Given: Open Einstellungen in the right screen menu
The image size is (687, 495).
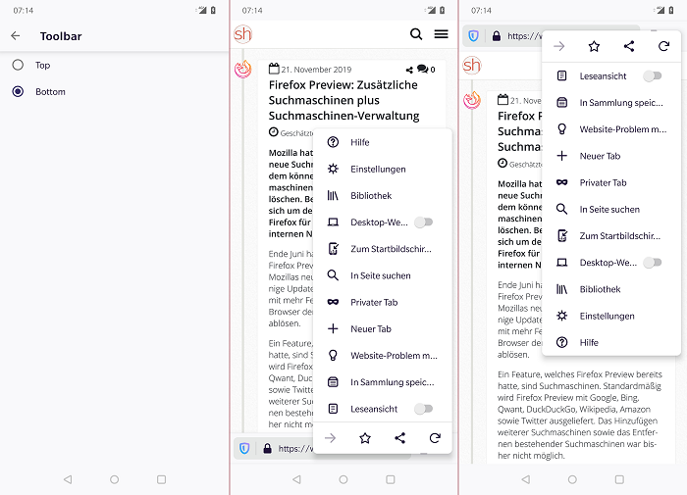Looking at the screenshot, I should coord(607,316).
